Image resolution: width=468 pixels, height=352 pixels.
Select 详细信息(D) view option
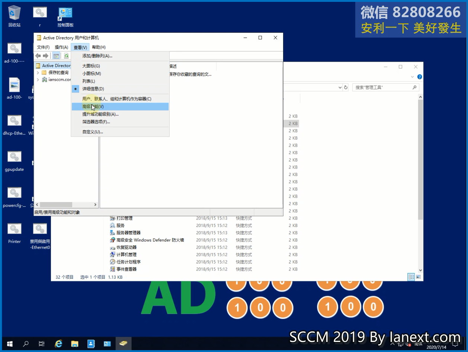[120, 89]
